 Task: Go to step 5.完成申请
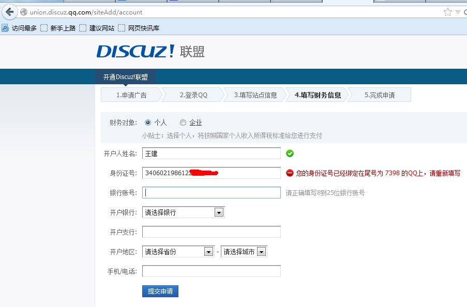tap(380, 95)
